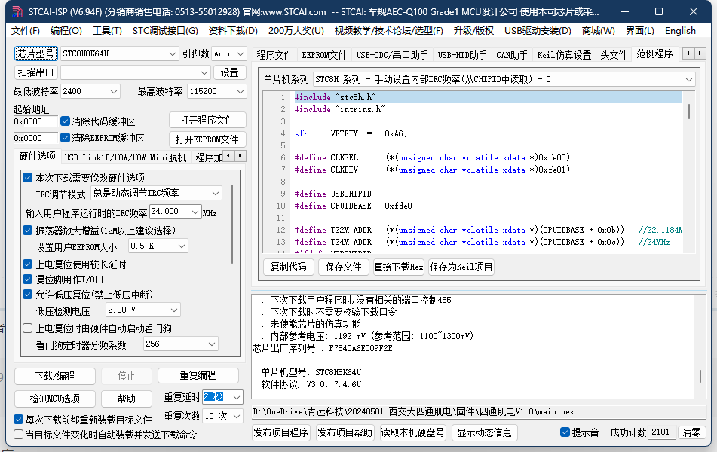Switch to the CAN助手 tab

(512, 55)
